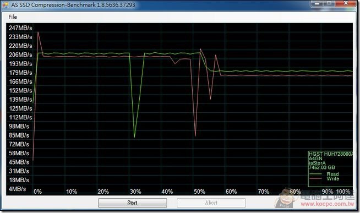
Task: Click the 139MB/s axis label
Action: point(20,100)
